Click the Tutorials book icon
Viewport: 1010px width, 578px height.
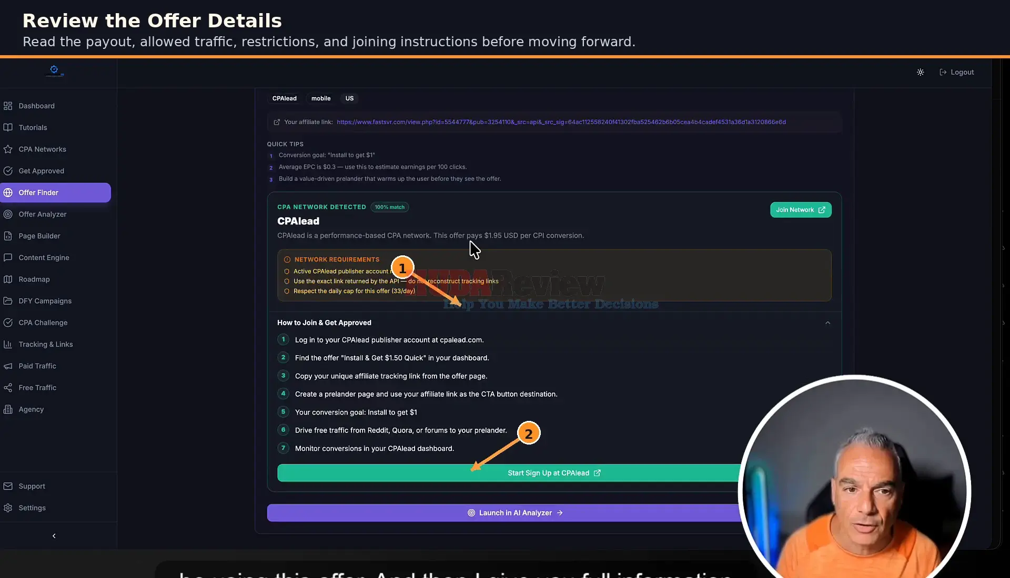click(8, 127)
